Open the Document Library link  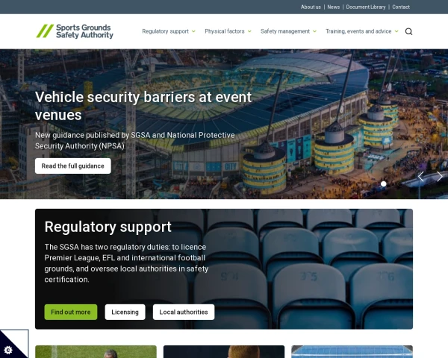coord(366,7)
